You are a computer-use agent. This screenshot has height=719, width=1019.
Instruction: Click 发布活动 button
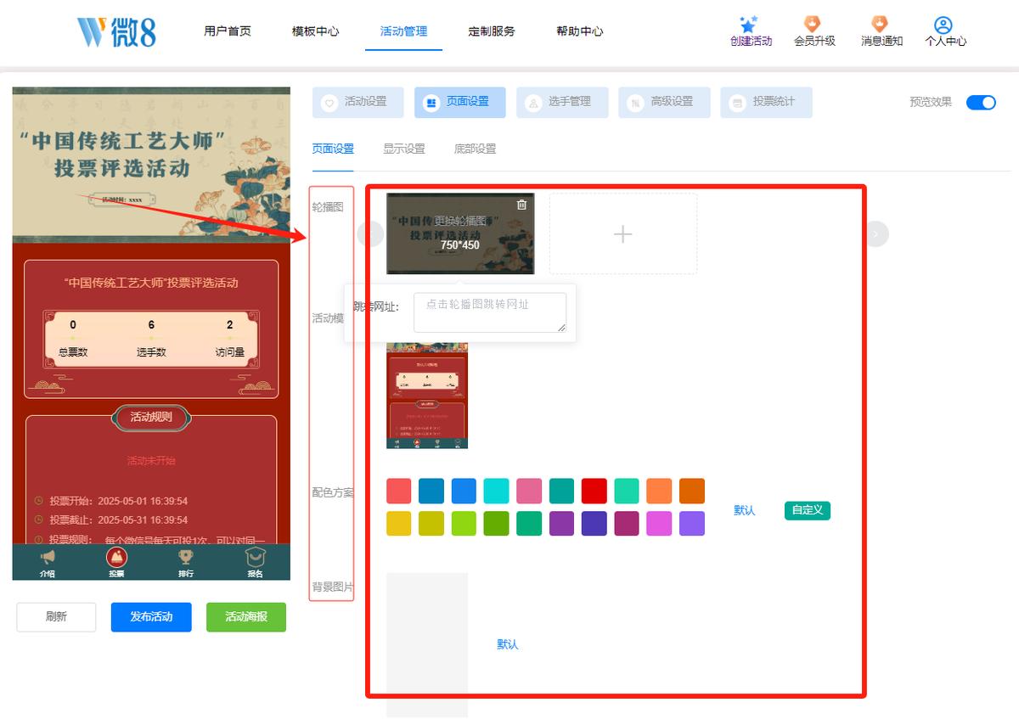click(151, 617)
